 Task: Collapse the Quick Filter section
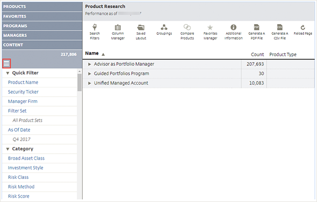8,73
